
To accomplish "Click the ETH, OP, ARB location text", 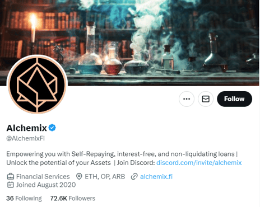I will (x=105, y=176).
